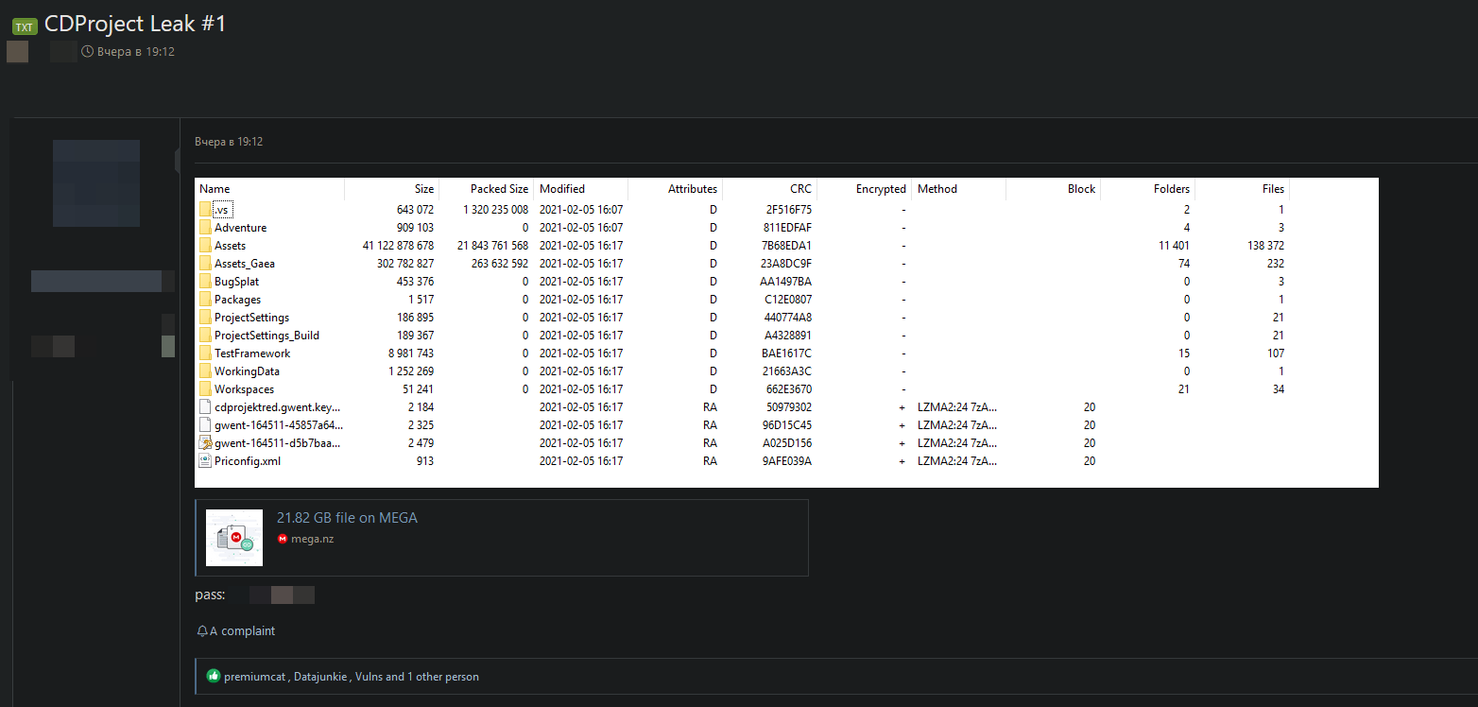1478x707 pixels.
Task: Click the TestFramework size value 8 981 743
Action: tap(411, 353)
